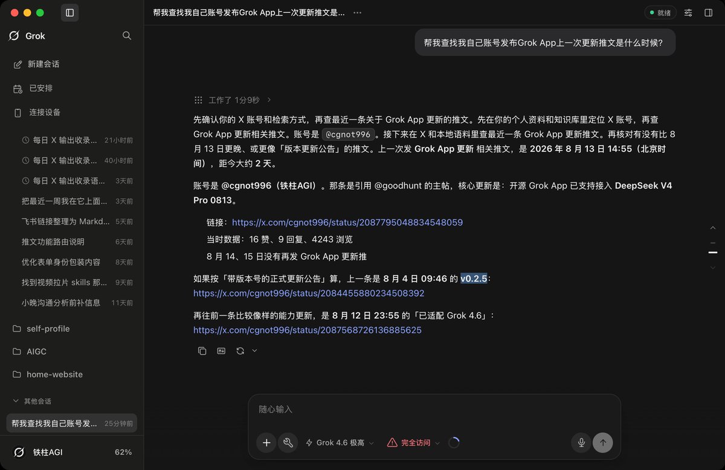The height and width of the screenshot is (470, 725).
Task: Click the 随心输入 message input box
Action: [434, 410]
